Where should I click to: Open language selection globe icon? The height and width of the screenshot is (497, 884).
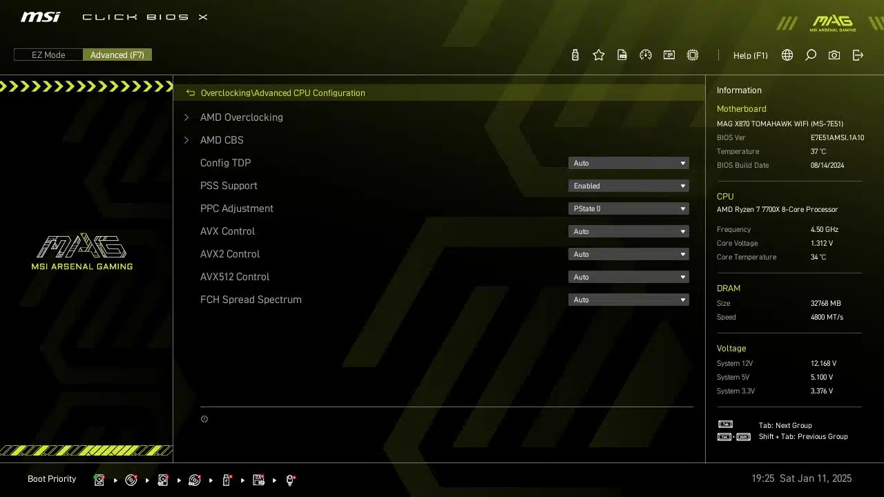click(787, 55)
